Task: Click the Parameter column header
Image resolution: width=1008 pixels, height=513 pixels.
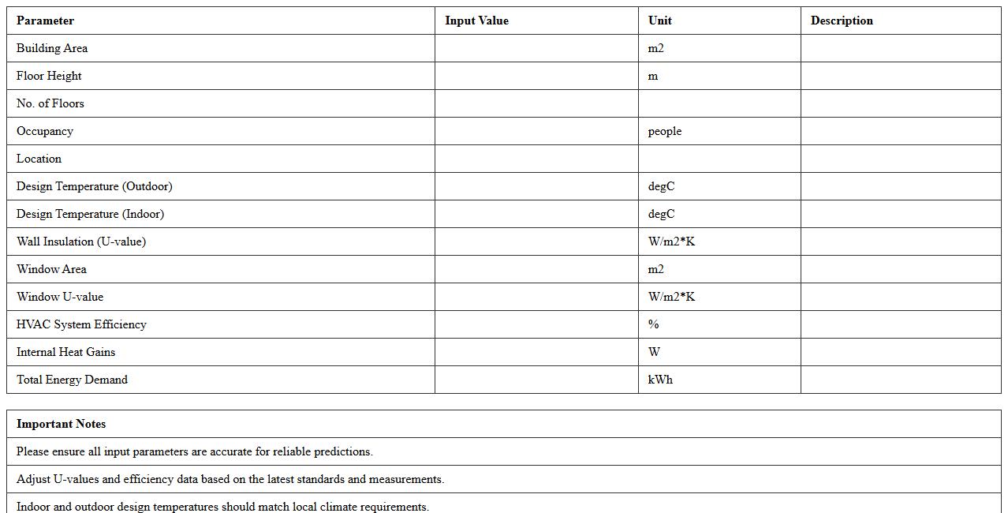Action: 45,21
